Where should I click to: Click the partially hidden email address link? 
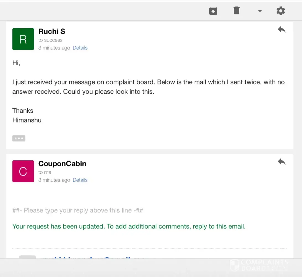pos(94,258)
